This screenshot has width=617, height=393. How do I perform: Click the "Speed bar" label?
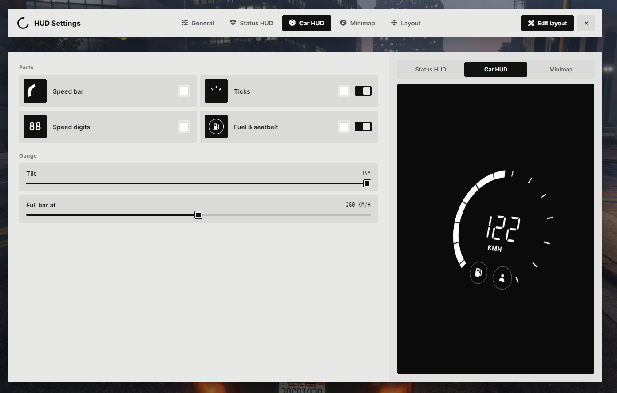pyautogui.click(x=68, y=91)
